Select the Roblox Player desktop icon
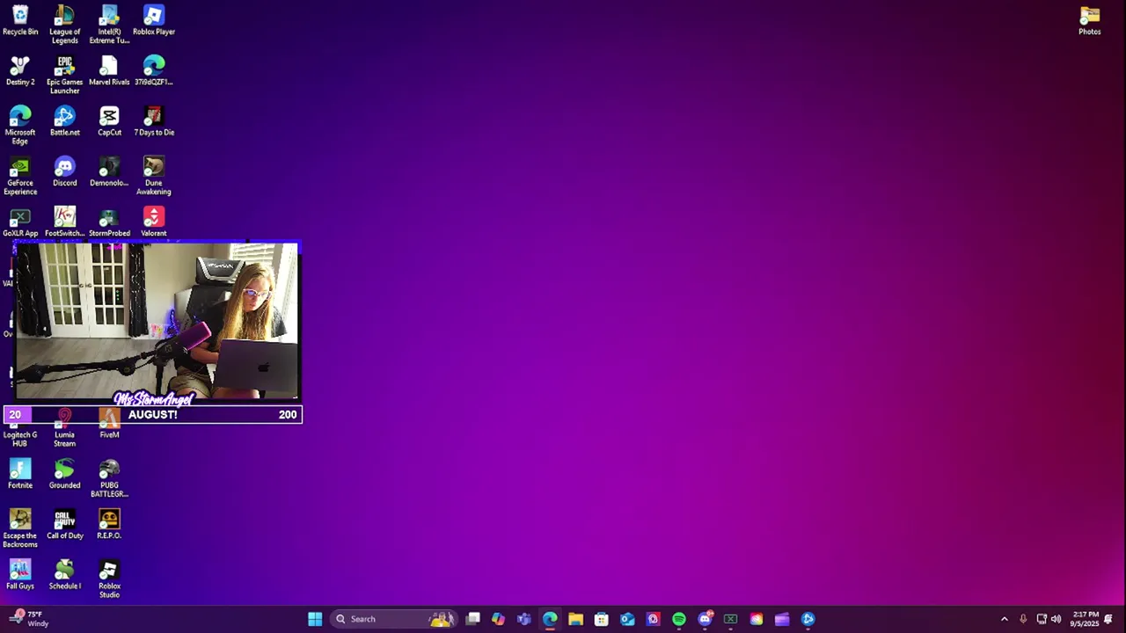This screenshot has width=1126, height=633. click(154, 21)
